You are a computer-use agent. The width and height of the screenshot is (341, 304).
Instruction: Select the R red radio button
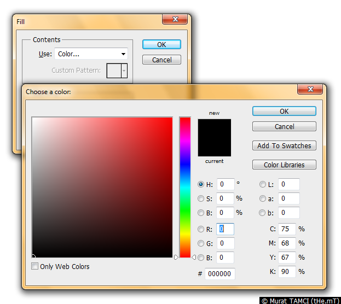tap(201, 230)
